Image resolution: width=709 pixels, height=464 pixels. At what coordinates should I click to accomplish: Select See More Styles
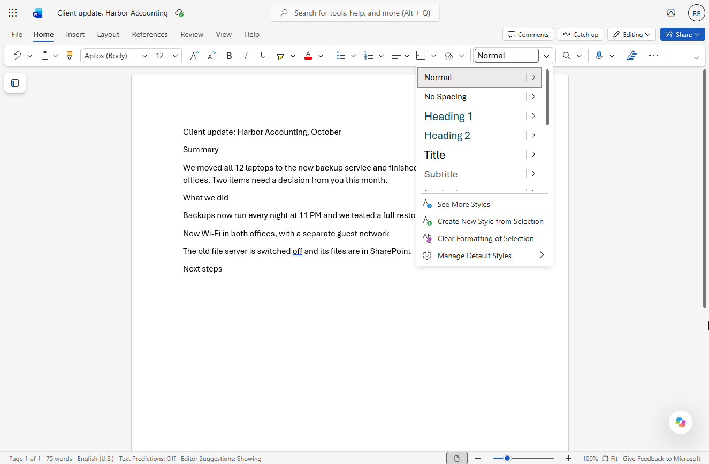[484, 204]
